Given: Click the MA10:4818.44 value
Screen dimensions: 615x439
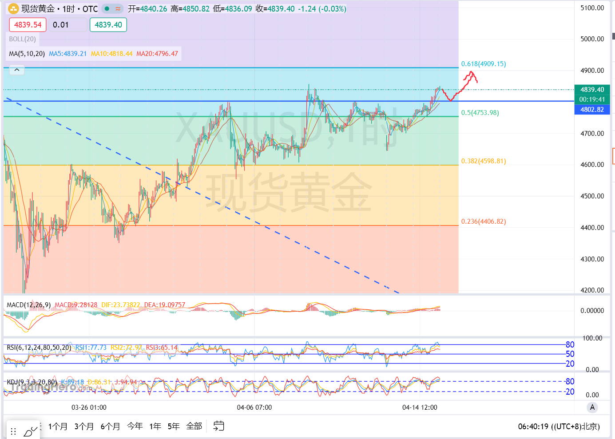Looking at the screenshot, I should tap(112, 54).
